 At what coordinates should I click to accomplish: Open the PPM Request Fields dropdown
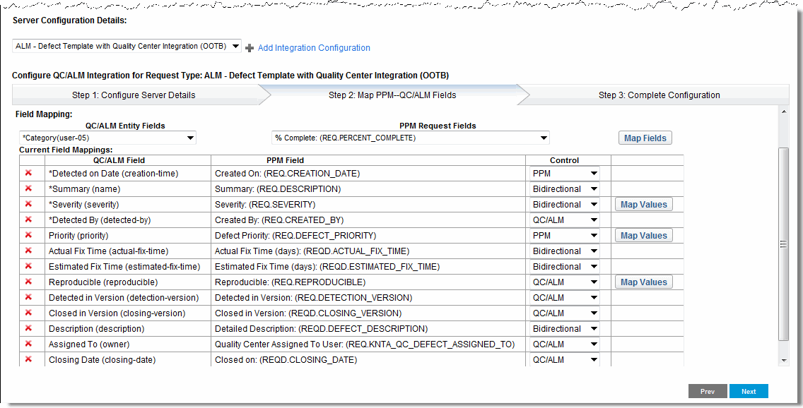(410, 138)
